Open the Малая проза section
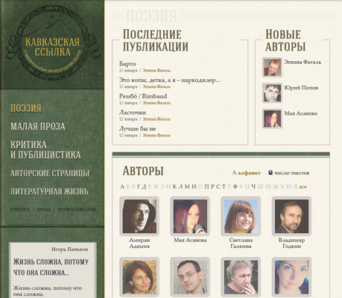342x298 pixels. 38,127
